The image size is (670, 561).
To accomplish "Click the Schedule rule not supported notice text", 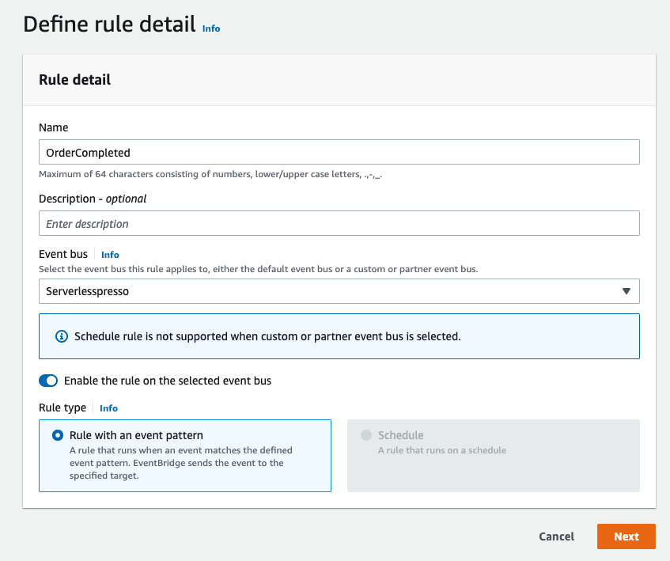I will [x=267, y=336].
